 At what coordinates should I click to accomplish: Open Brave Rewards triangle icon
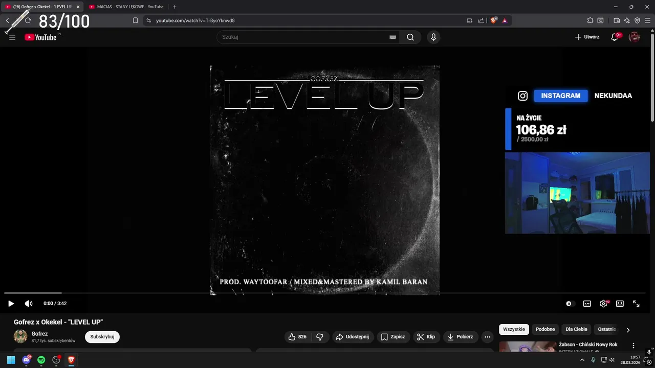pyautogui.click(x=505, y=20)
